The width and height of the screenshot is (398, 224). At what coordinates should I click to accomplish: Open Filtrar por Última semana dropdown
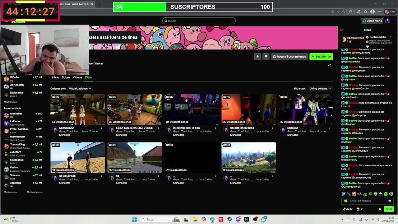[320, 89]
